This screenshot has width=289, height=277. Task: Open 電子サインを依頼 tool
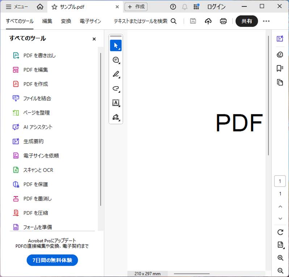pos(36,156)
